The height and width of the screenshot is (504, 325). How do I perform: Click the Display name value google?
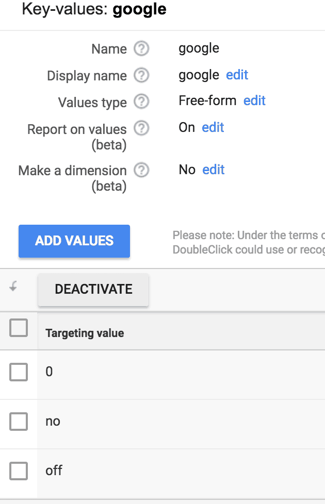tap(199, 75)
